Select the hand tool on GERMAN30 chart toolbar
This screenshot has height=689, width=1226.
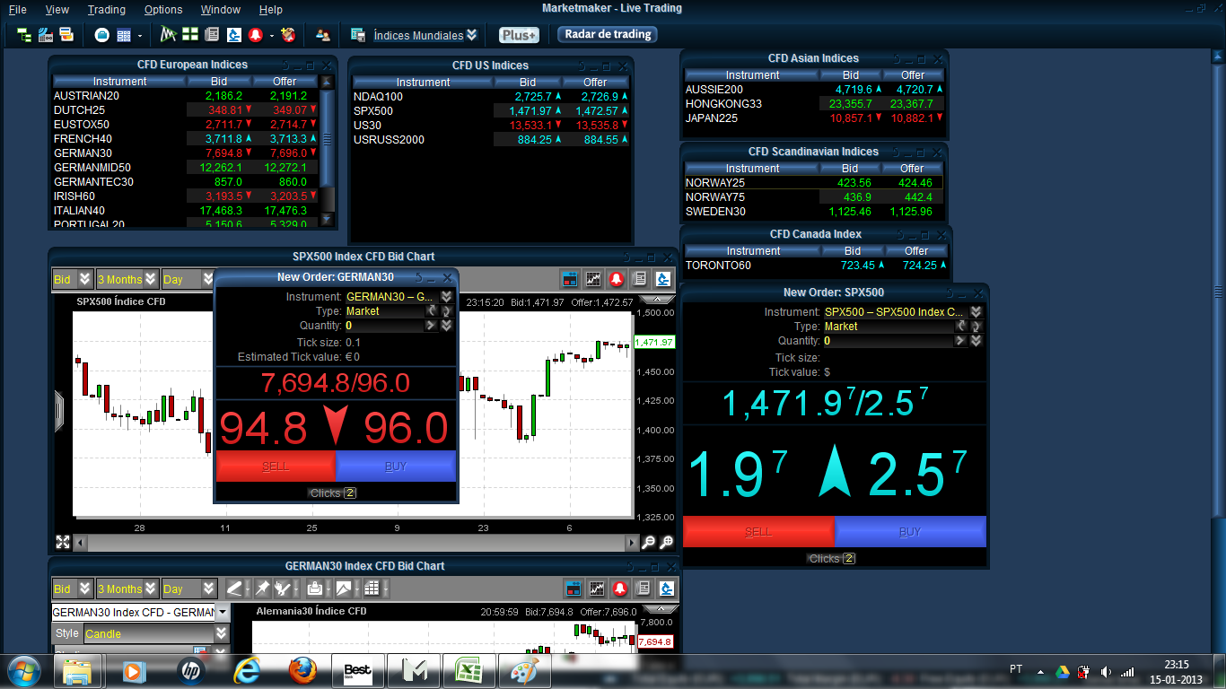tap(281, 589)
